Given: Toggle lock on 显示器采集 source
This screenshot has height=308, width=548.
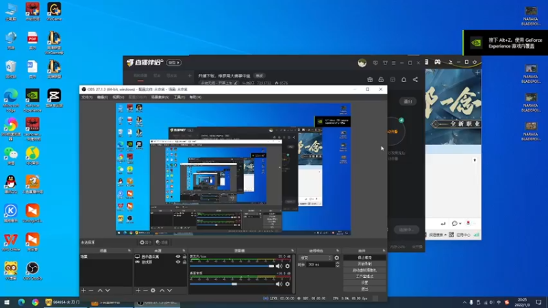Looking at the screenshot, I should [184, 257].
